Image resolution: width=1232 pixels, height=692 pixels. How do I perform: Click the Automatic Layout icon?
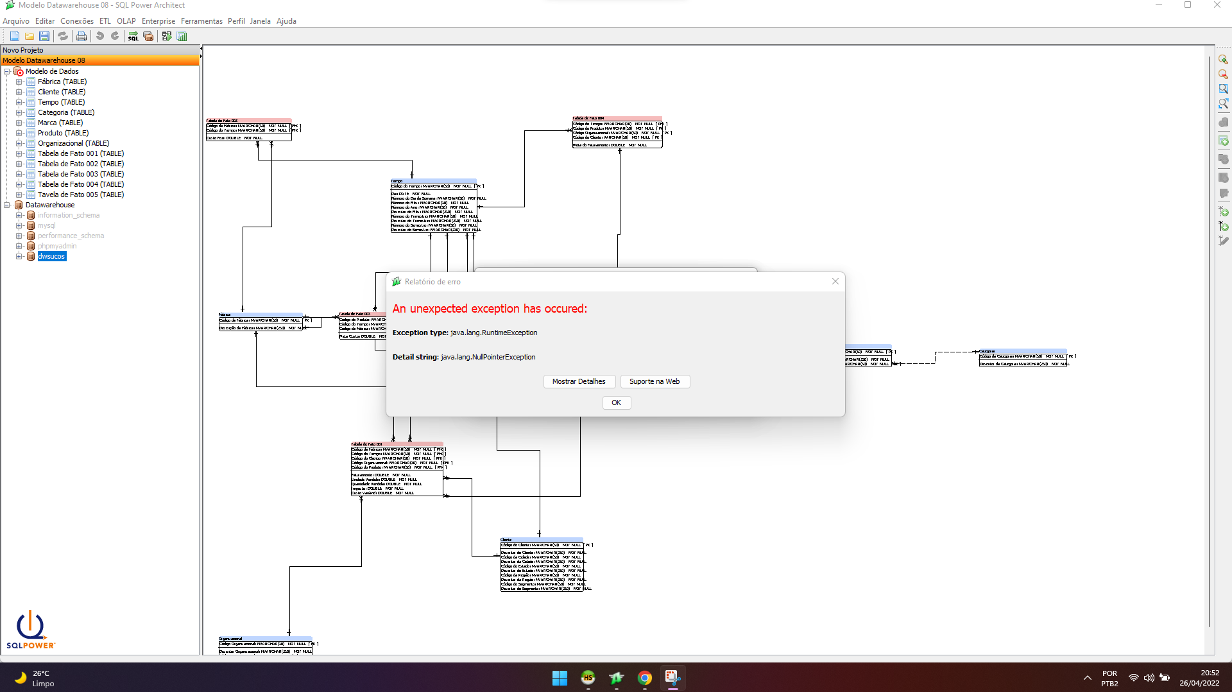pos(167,37)
